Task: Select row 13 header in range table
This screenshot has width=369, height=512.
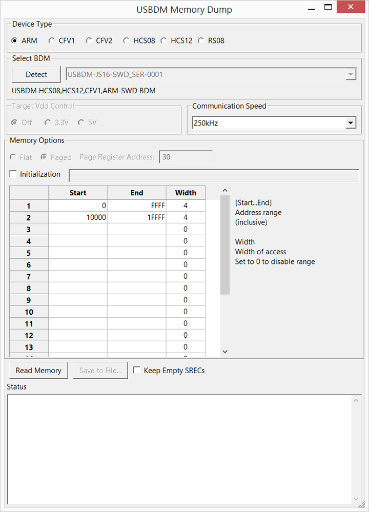Action: [29, 347]
